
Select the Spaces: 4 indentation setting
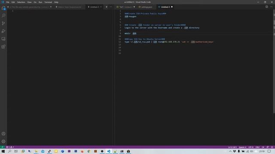coord(242,147)
